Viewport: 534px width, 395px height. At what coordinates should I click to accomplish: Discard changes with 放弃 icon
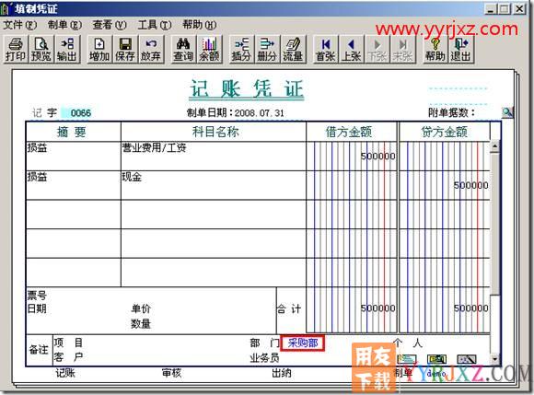tap(150, 50)
